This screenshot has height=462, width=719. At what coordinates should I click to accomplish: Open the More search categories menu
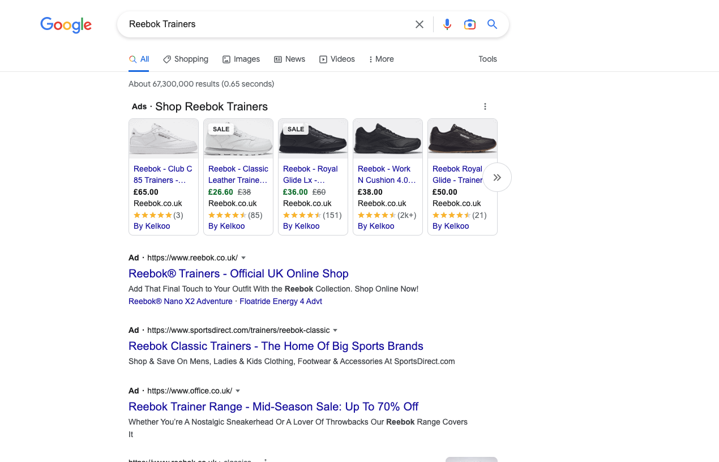(381, 59)
